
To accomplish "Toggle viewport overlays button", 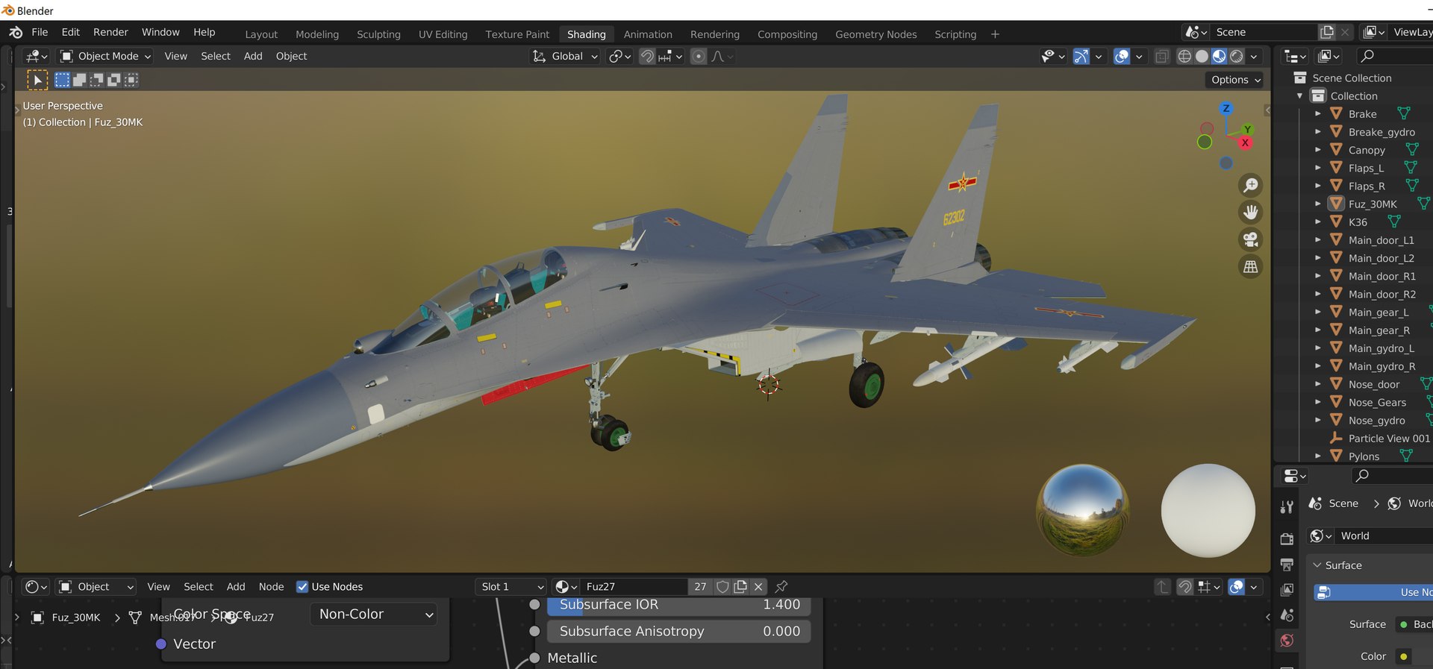I will [x=1121, y=57].
